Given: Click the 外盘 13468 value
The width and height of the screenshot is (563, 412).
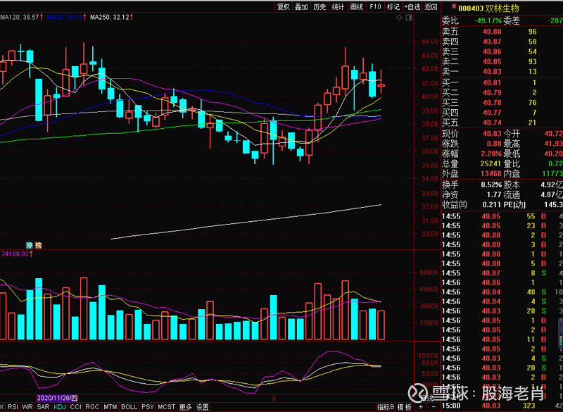Looking at the screenshot, I should 491,174.
